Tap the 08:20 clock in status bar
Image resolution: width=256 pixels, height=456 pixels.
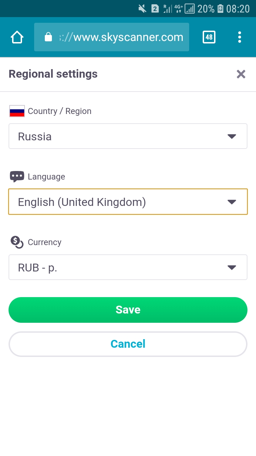(x=238, y=9)
